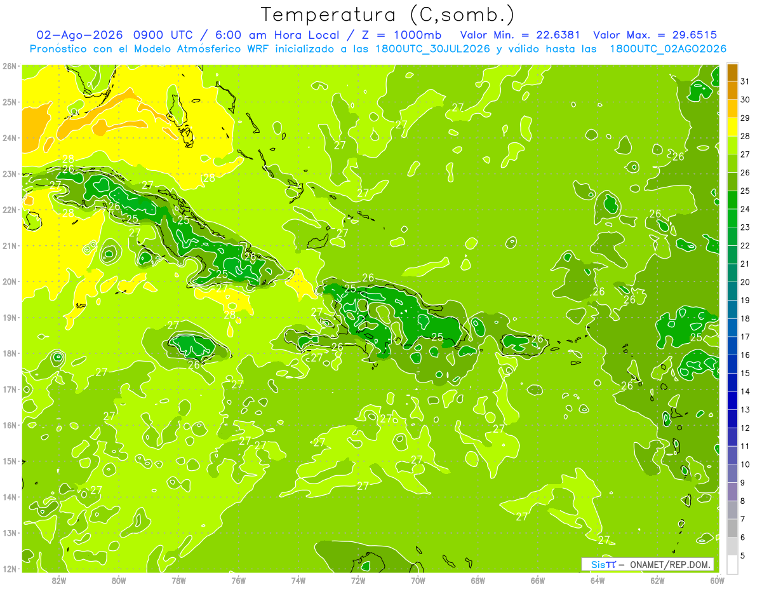Click latitude axis label '24N'
The image size is (762, 589).
pos(10,138)
